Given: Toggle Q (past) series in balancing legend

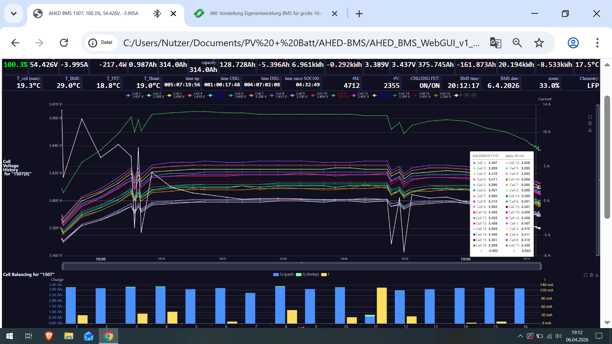Looking at the screenshot, I should pyautogui.click(x=283, y=274).
